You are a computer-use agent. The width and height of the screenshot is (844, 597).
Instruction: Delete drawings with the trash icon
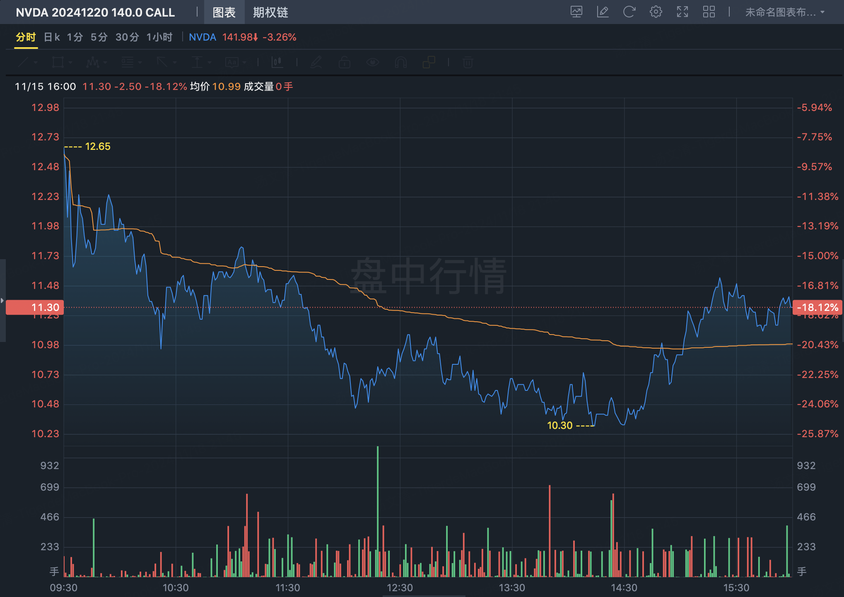click(x=468, y=63)
